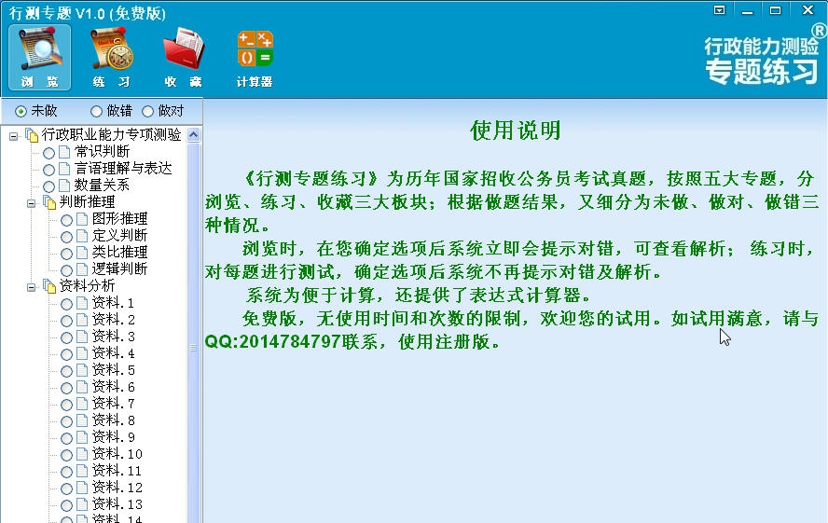
Task: Select the 类比推理 radio button
Action: coord(66,254)
